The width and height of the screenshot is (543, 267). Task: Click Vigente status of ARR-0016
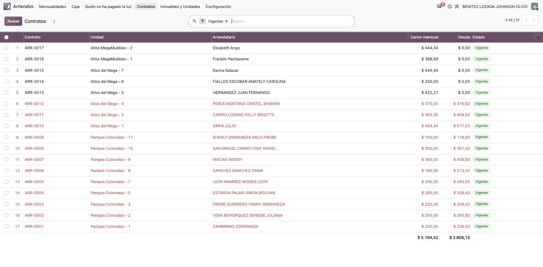481,59
